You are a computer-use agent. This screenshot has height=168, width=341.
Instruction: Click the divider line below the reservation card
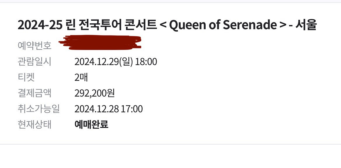(170, 144)
